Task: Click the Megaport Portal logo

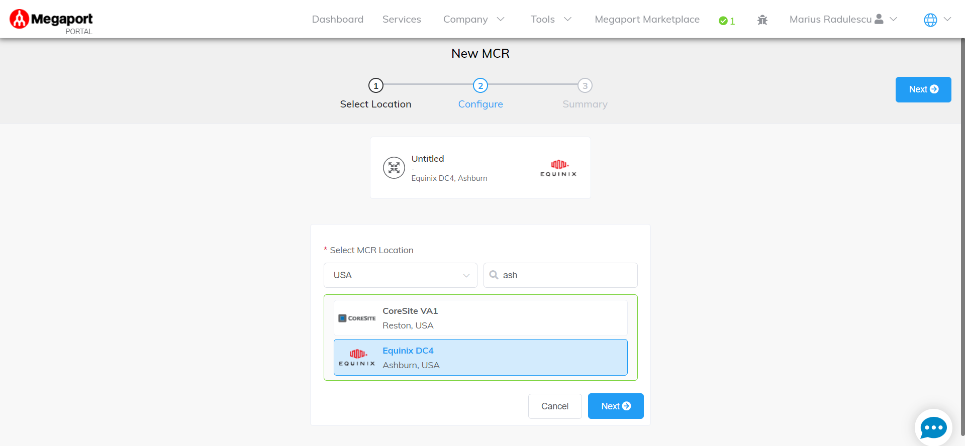Action: pos(51,22)
